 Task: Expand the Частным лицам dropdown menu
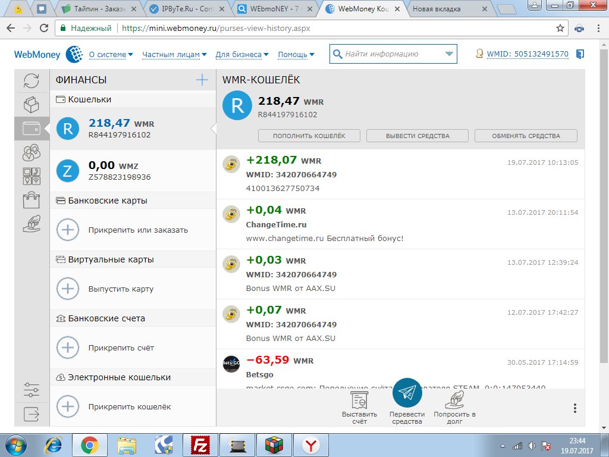174,55
